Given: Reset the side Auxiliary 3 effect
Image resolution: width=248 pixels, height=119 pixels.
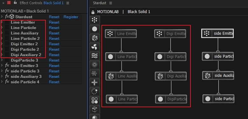Looking at the screenshot, I should pyautogui.click(x=54, y=77).
